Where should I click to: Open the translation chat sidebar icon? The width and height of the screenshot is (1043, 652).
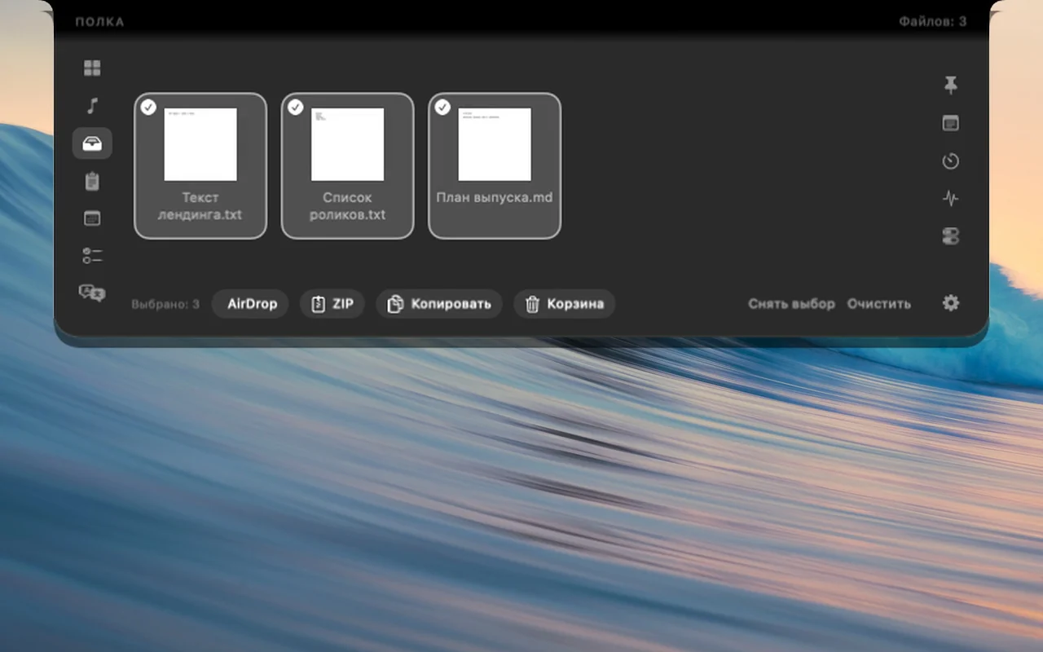coord(92,293)
